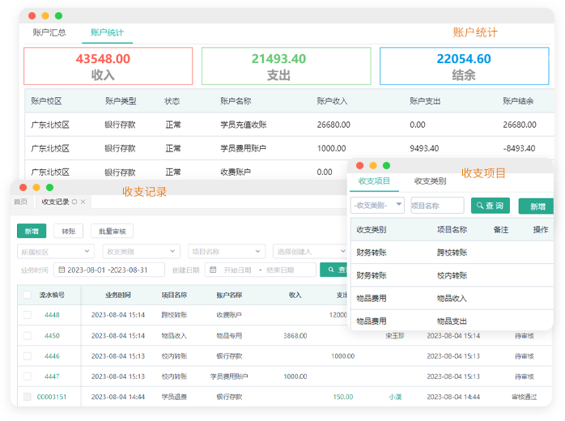Screen dimensions: 565x421
Task: Click the -8493.40 balance cell
Action: coord(519,148)
